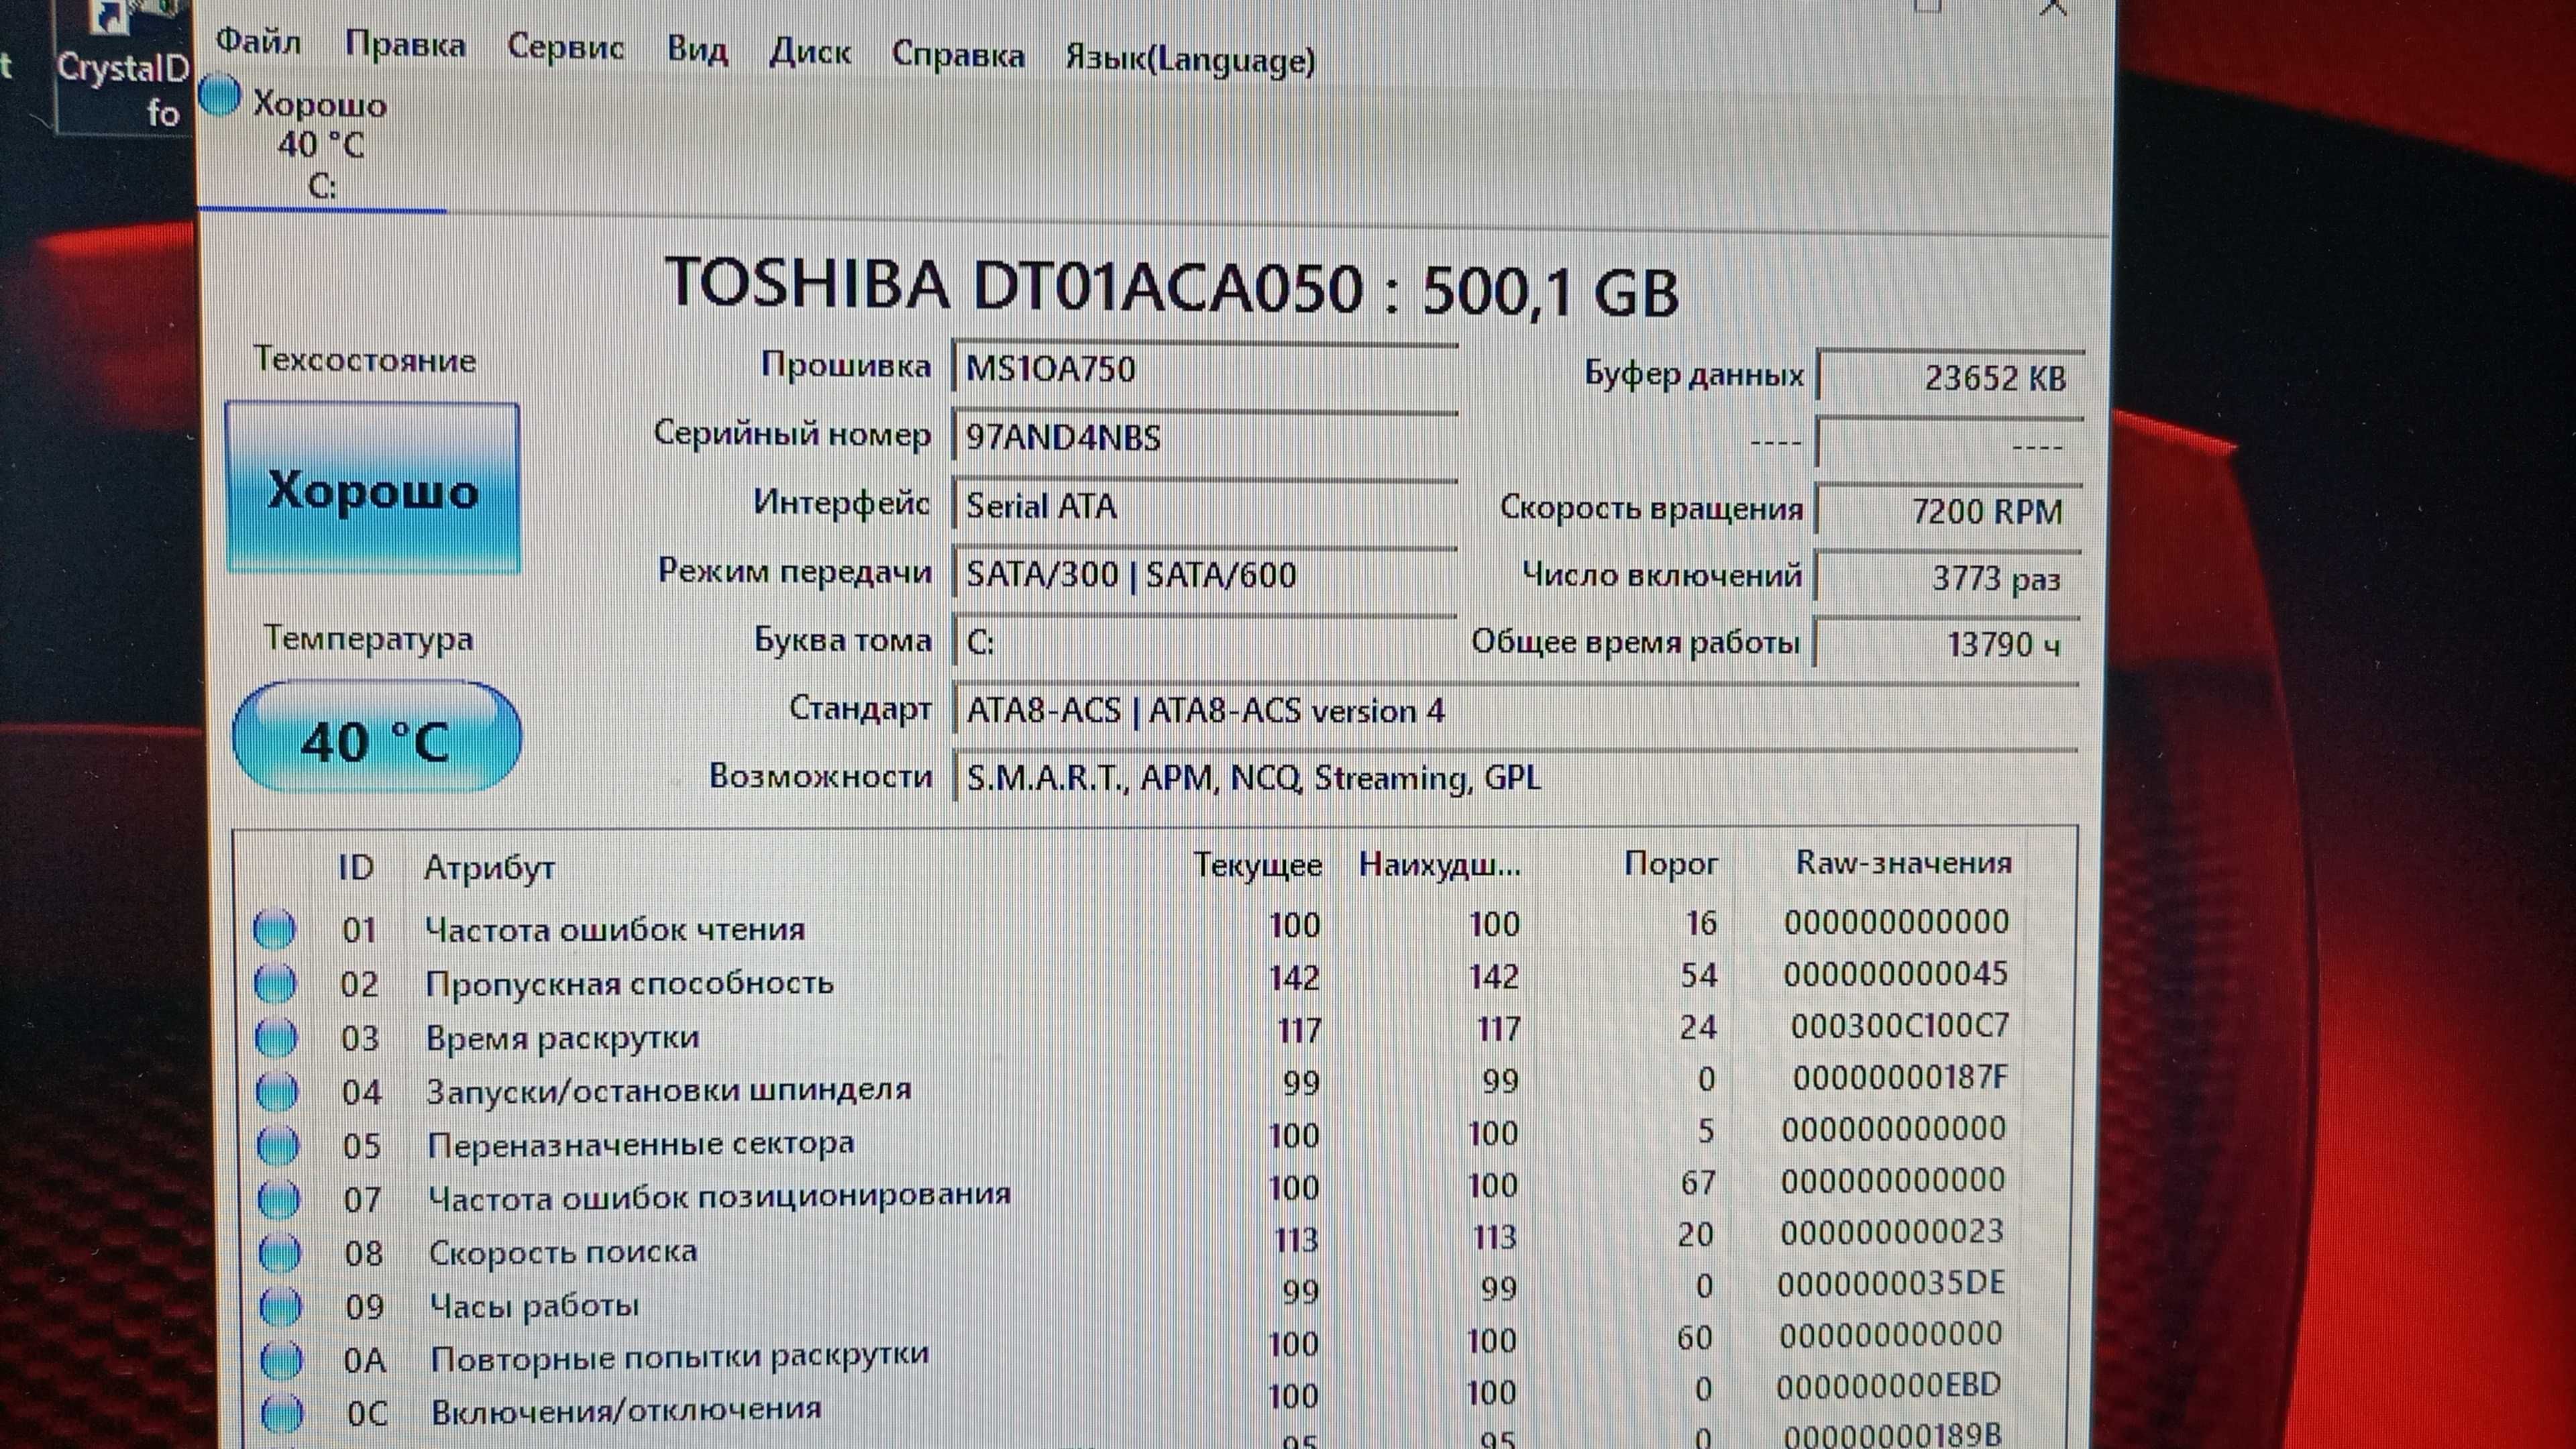Click the rotation speed value 7200 RPM
Screen dimensions: 2576x1449
(x=1950, y=511)
